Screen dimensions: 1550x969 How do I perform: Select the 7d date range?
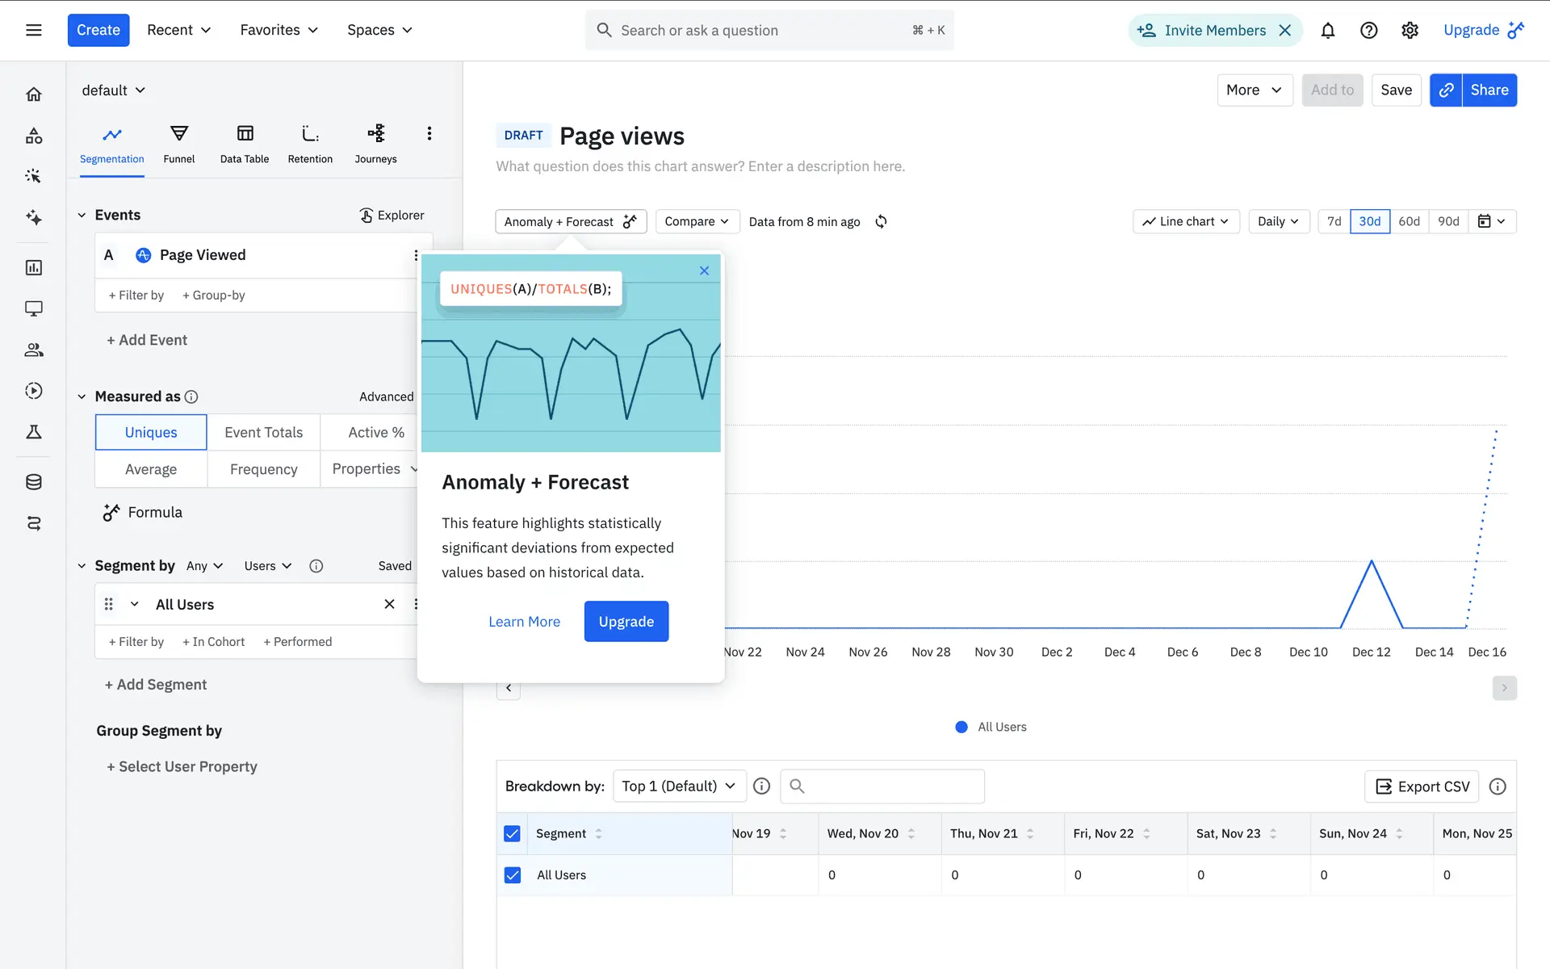tap(1334, 221)
